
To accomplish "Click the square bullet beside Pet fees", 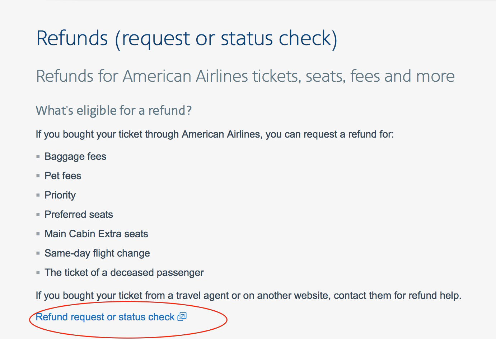I will coord(38,176).
